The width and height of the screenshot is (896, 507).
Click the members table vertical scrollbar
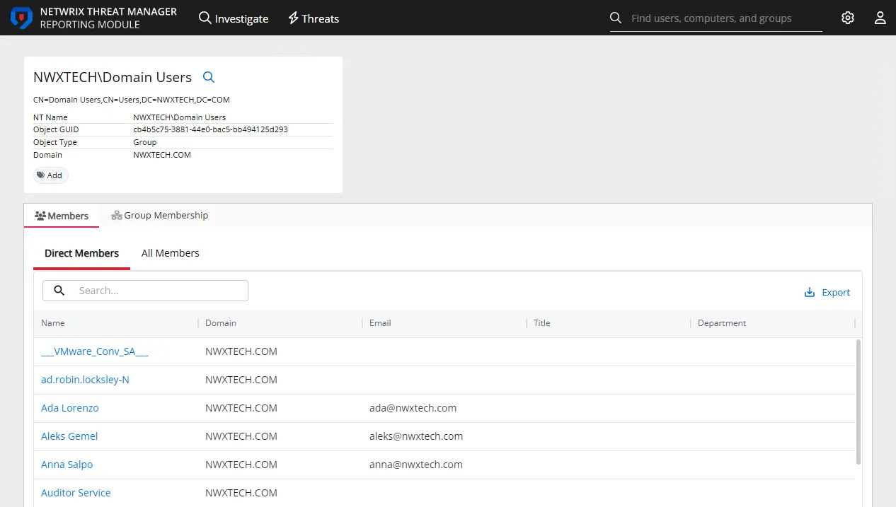tap(858, 402)
